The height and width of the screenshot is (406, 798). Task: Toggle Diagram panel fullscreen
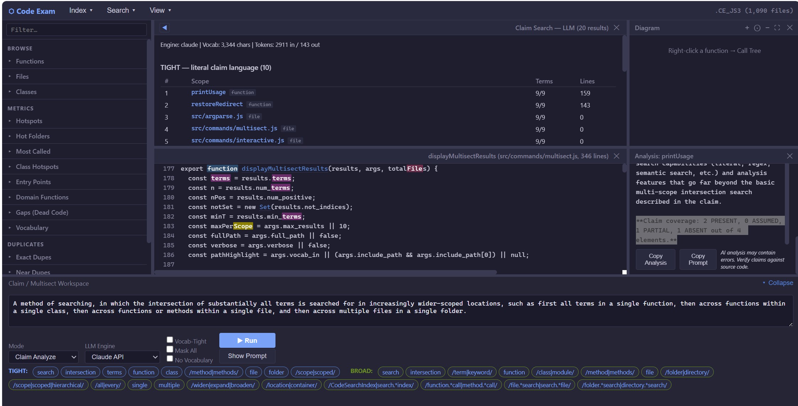pos(777,28)
